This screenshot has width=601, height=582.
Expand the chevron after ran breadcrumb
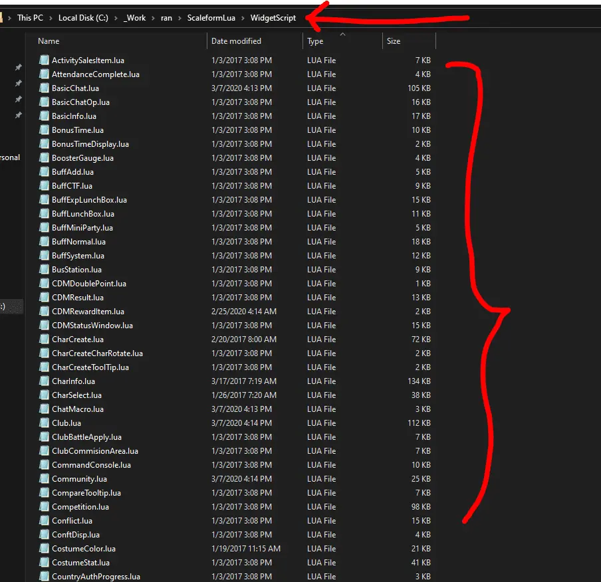pyautogui.click(x=180, y=18)
